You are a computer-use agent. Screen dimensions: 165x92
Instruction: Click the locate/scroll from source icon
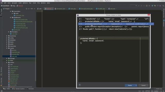pos(27,9)
